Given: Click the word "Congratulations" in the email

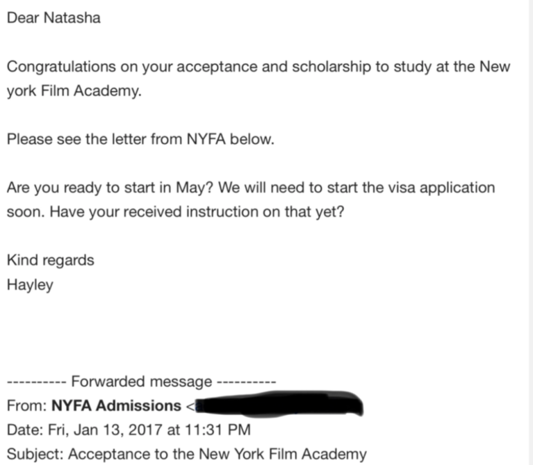Looking at the screenshot, I should click(x=61, y=67).
